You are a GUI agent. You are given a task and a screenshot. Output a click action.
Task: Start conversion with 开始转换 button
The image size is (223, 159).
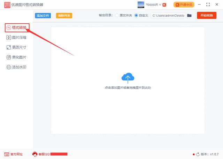[206, 15]
